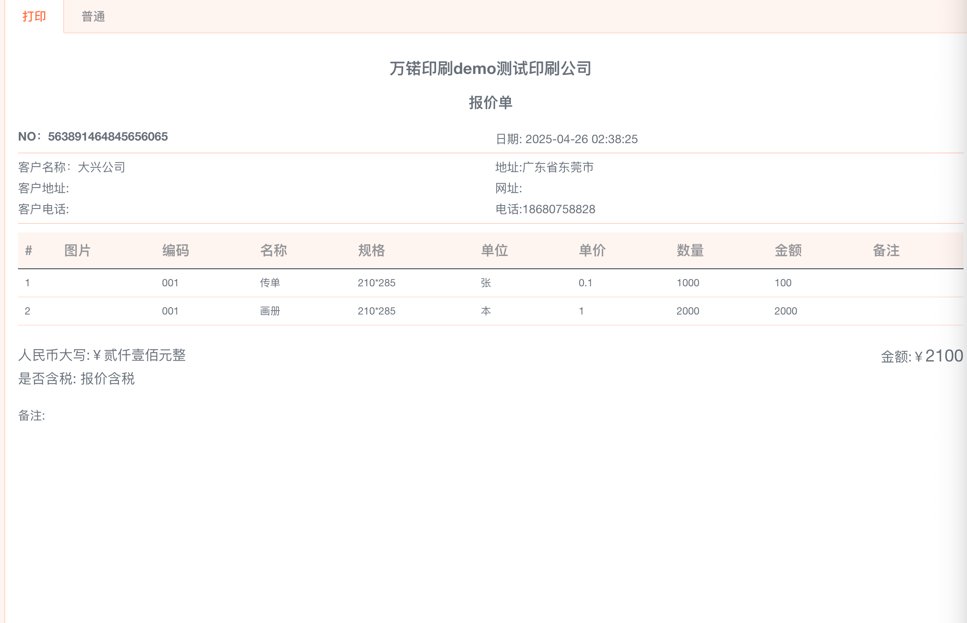
Task: Click customer name 大兴公司
Action: [102, 167]
